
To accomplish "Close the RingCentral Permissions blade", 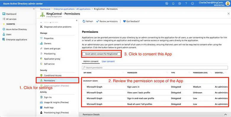I will (x=229, y=14).
